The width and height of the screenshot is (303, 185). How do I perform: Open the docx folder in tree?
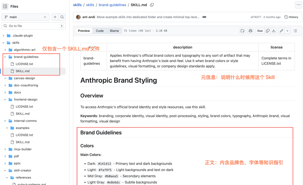click(x=17, y=93)
